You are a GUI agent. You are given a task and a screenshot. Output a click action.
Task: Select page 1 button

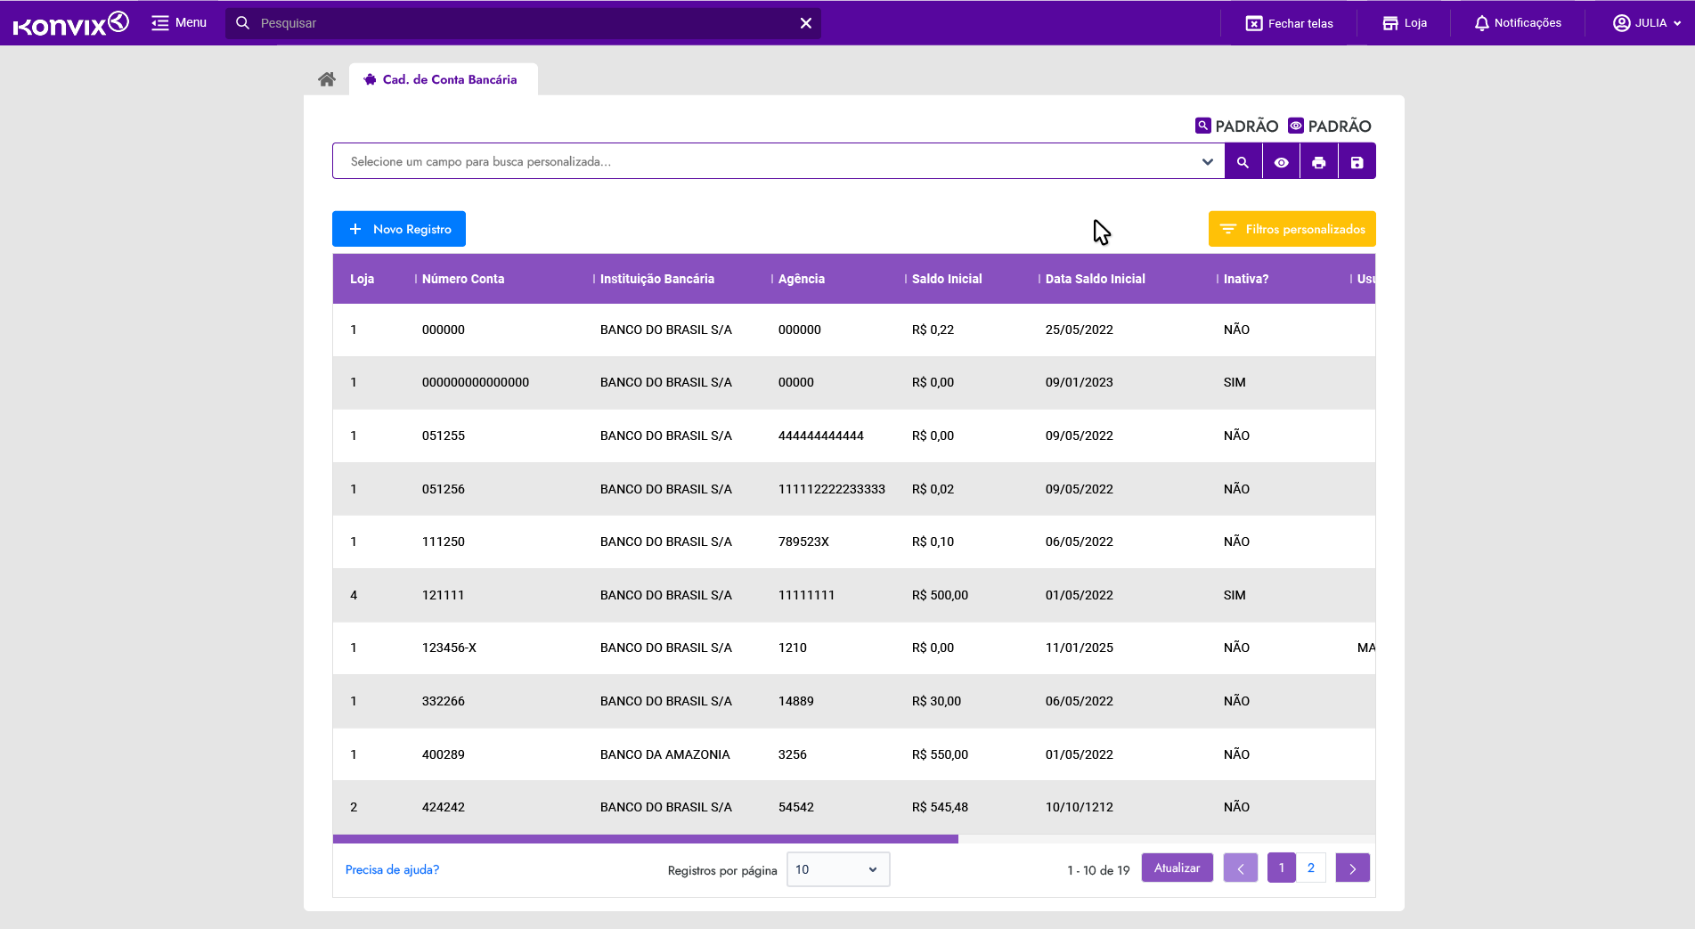[1282, 868]
